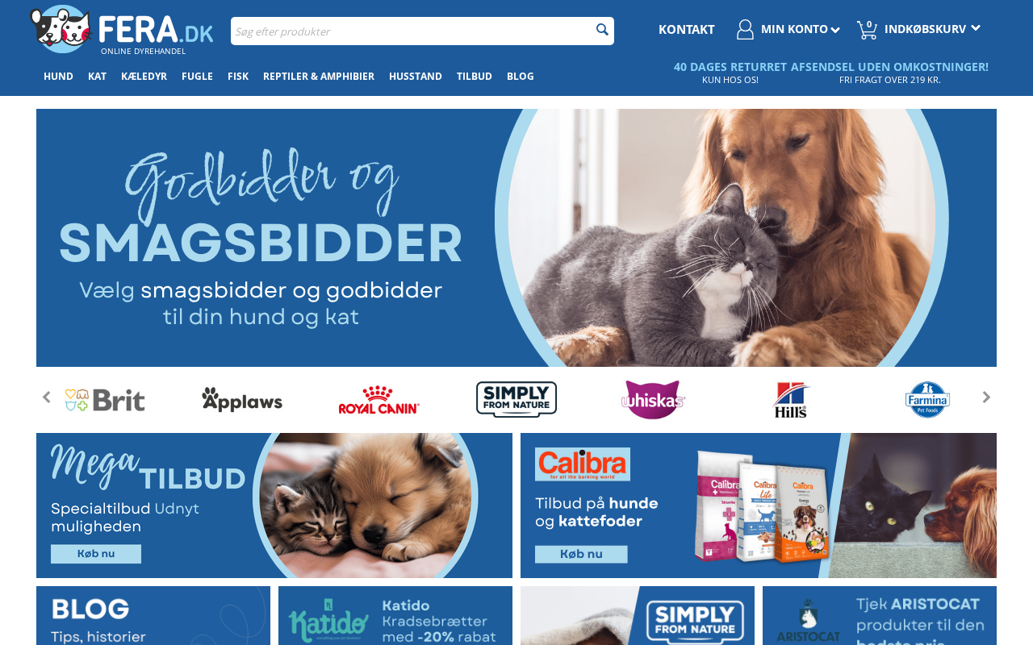This screenshot has height=645, width=1033.
Task: Click the Fera.dk logo
Action: (121, 30)
